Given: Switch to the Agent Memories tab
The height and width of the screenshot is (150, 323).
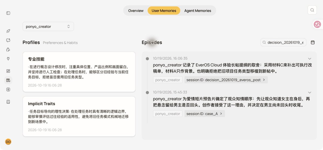Looking at the screenshot, I should pos(198,11).
